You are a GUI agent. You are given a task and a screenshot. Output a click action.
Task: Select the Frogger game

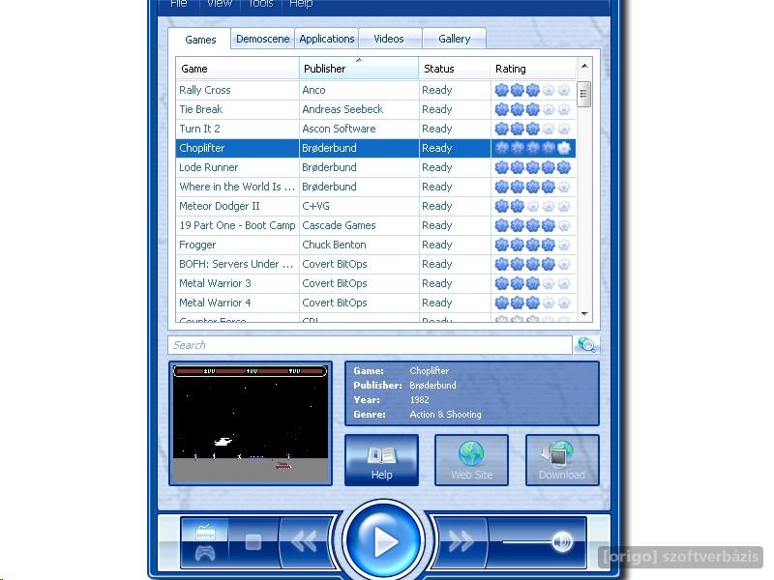375,245
